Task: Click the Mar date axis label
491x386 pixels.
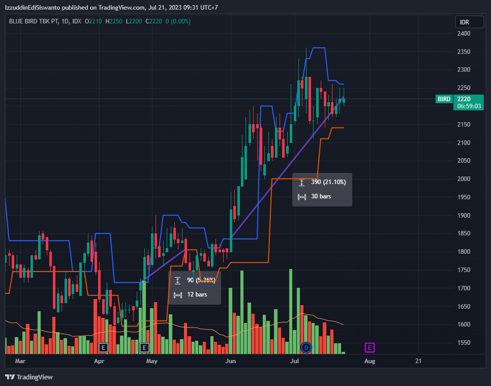Action: (20, 361)
